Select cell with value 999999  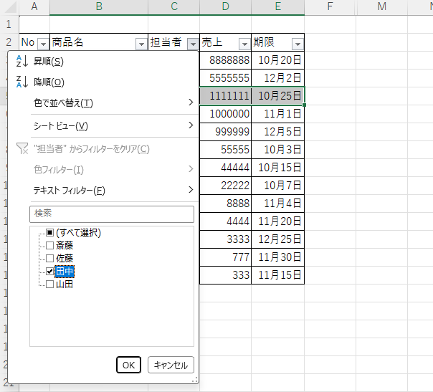click(225, 132)
